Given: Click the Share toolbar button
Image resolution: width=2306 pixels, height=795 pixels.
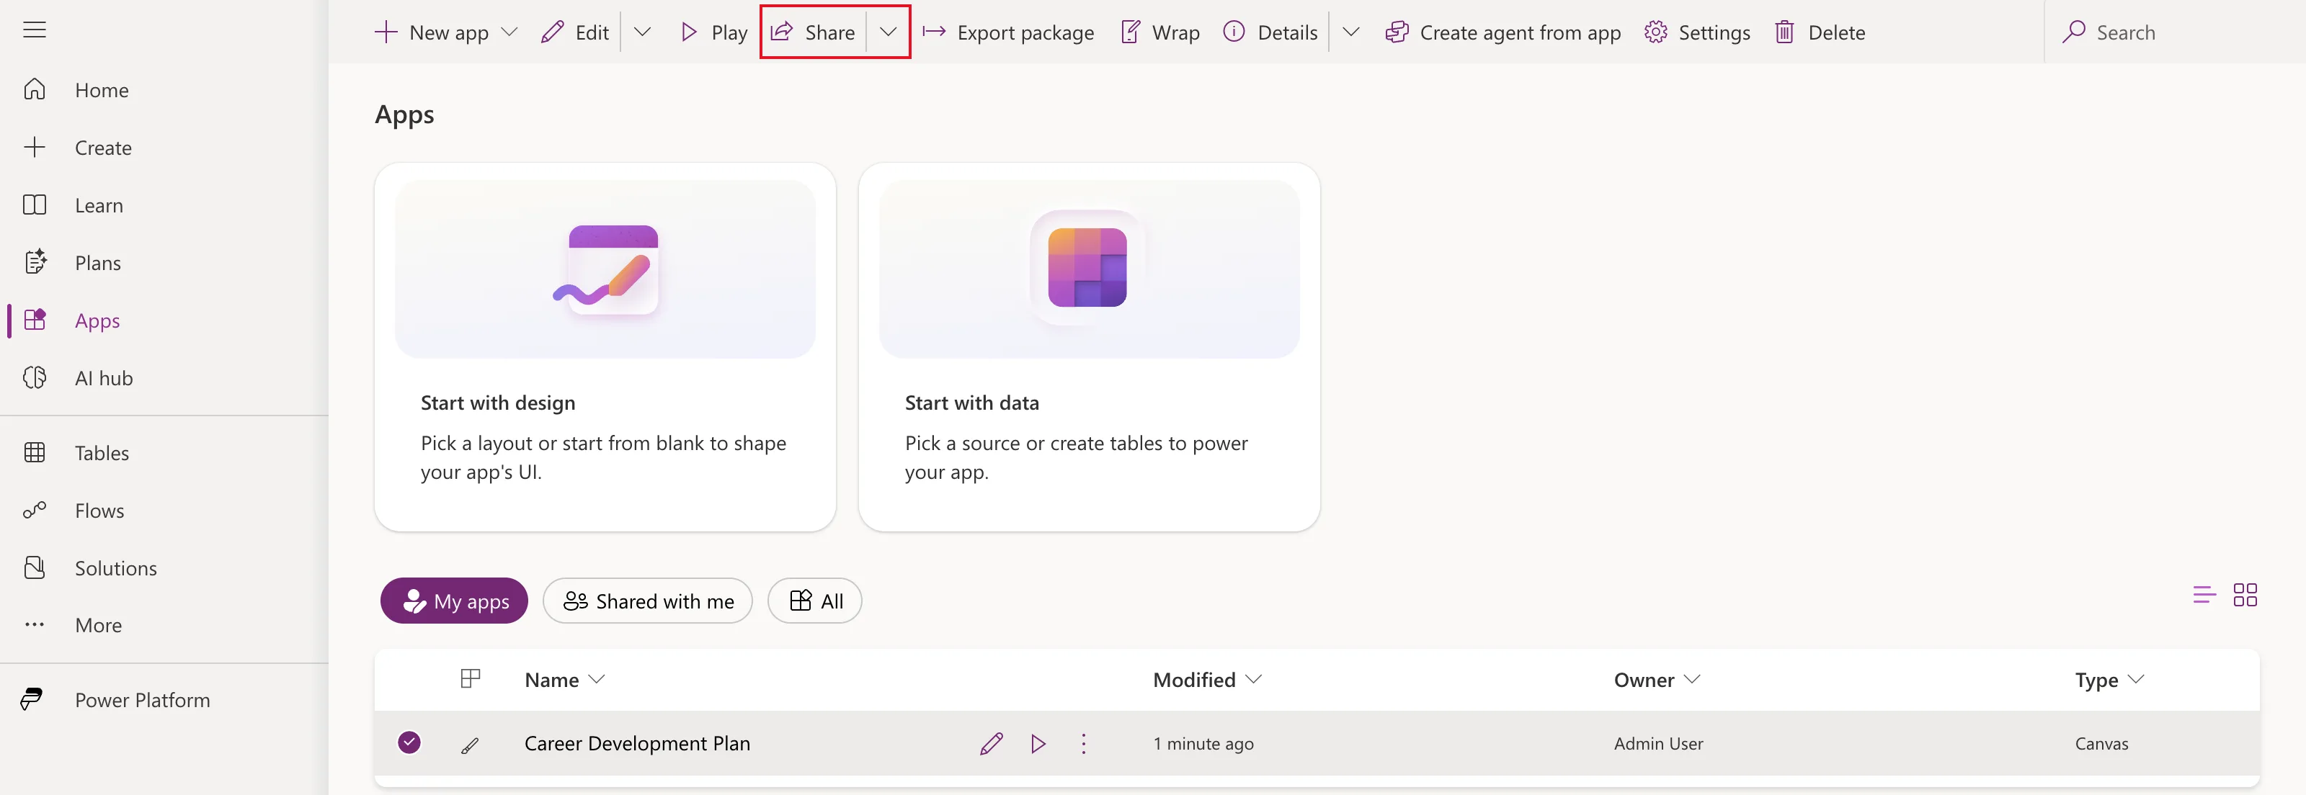Looking at the screenshot, I should coord(813,32).
